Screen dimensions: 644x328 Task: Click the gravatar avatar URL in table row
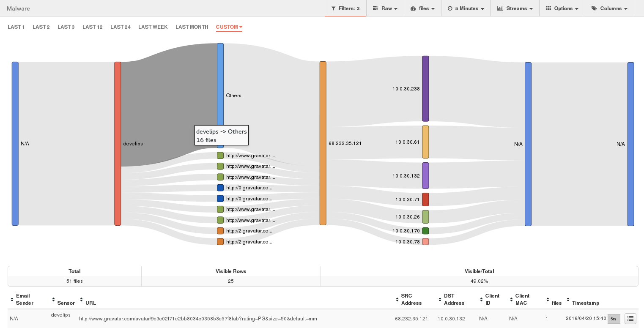(198, 319)
